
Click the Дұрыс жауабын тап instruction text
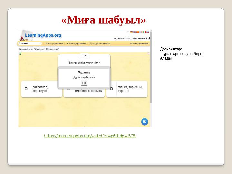click(x=84, y=77)
